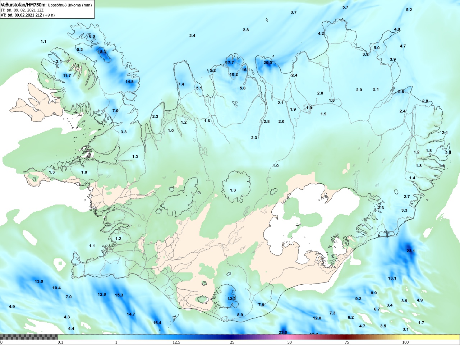
Task: Click the 20.5 precipitation value
Action: (268, 63)
